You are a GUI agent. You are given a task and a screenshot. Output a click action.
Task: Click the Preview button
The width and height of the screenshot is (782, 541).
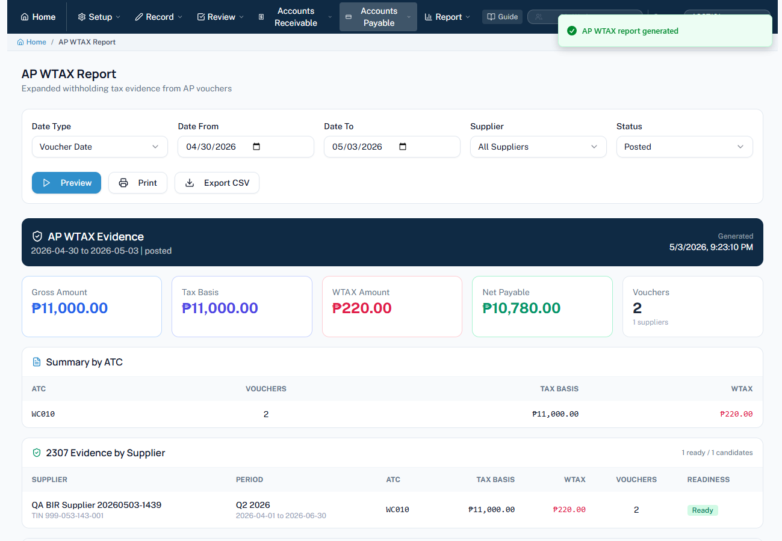66,183
